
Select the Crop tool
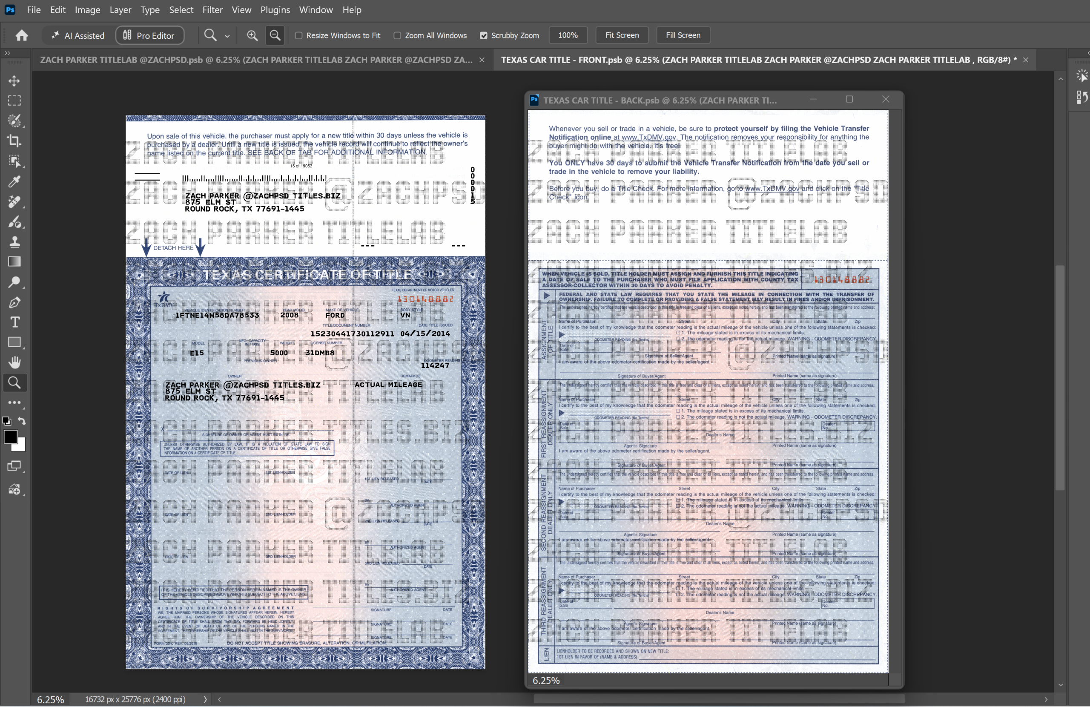[14, 141]
